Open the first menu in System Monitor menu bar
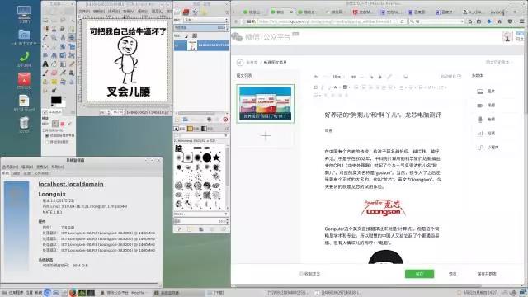This screenshot has height=297, width=528. (10, 167)
